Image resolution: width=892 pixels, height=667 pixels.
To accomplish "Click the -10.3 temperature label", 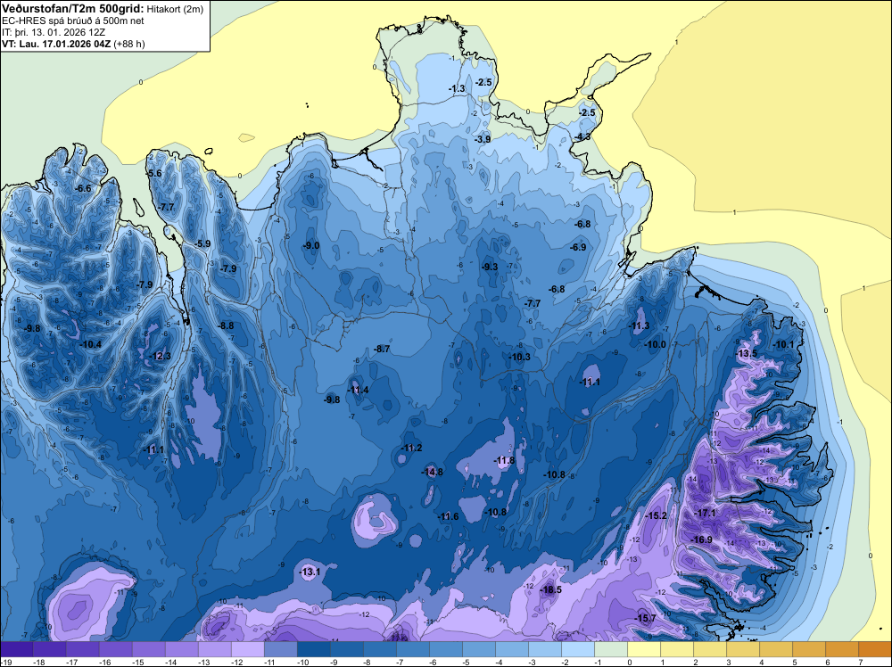I will [519, 357].
